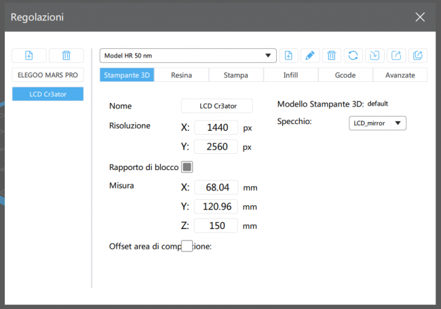
Task: Switch to the Resina tab
Action: (x=181, y=75)
